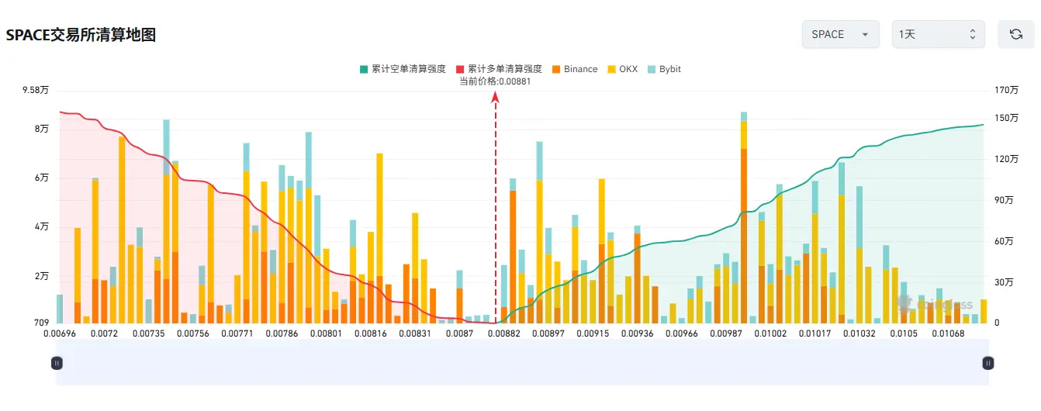The height and width of the screenshot is (411, 1041).
Task: Click the 9.58万 left axis label
Action: [36, 91]
